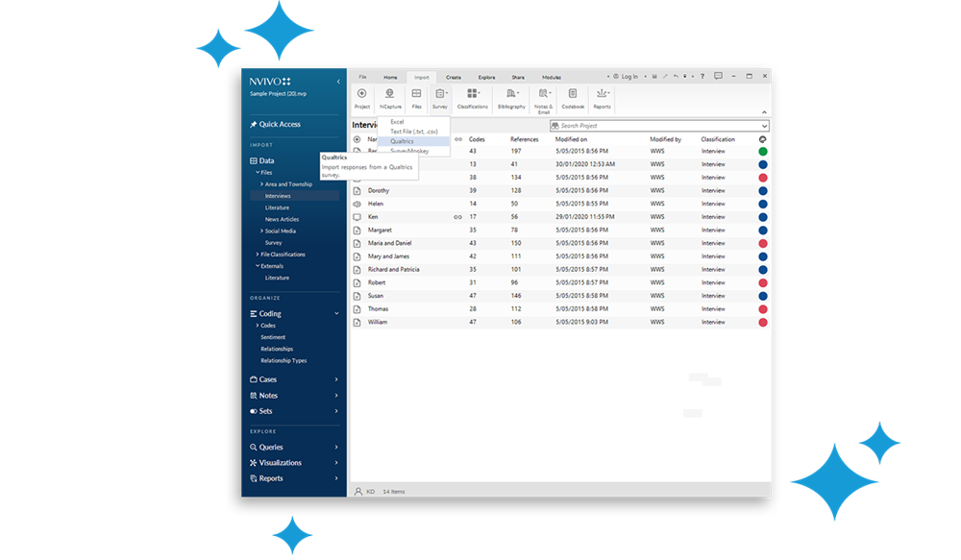Screen dimensions: 961x560
Task: Switch to the Explore ribbon tab
Action: 486,77
